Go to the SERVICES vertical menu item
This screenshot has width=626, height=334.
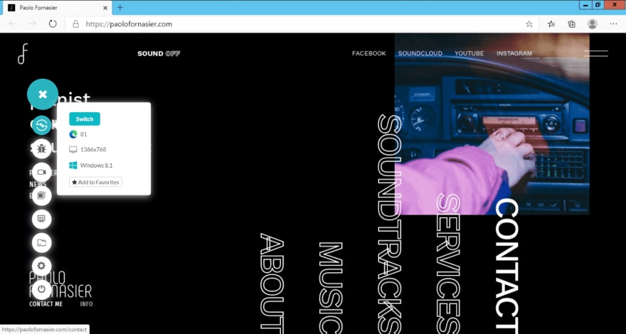(448, 264)
